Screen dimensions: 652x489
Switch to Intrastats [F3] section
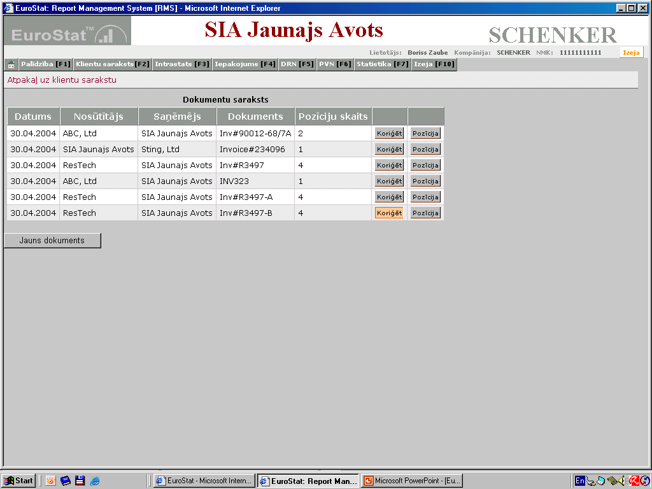coord(181,64)
